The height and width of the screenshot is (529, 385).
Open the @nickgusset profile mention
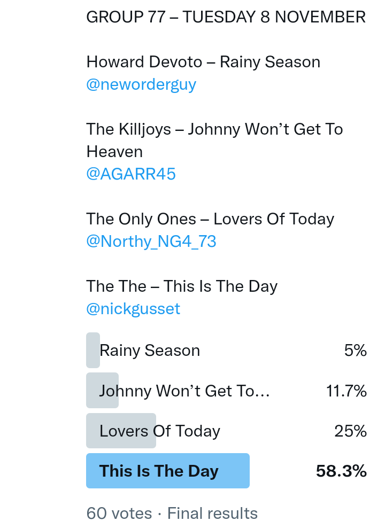pos(133,309)
